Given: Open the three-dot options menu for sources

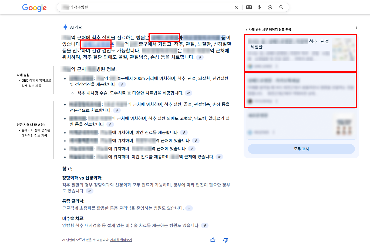Looking at the screenshot, I should (356, 27).
